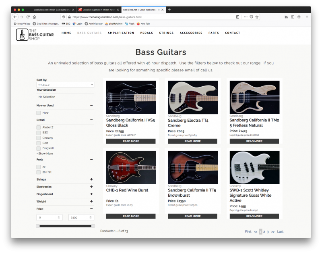Tick the BSX brand checkbox
The width and height of the screenshot is (322, 254).
pos(38,133)
